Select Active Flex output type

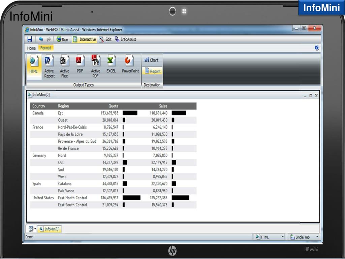(x=64, y=66)
